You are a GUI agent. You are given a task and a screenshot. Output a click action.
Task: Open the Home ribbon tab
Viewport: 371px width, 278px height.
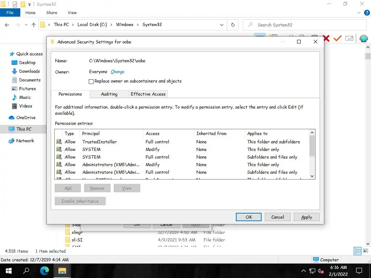(30, 13)
